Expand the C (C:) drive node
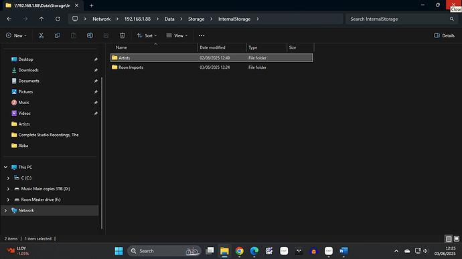The width and height of the screenshot is (462, 259). [8, 178]
